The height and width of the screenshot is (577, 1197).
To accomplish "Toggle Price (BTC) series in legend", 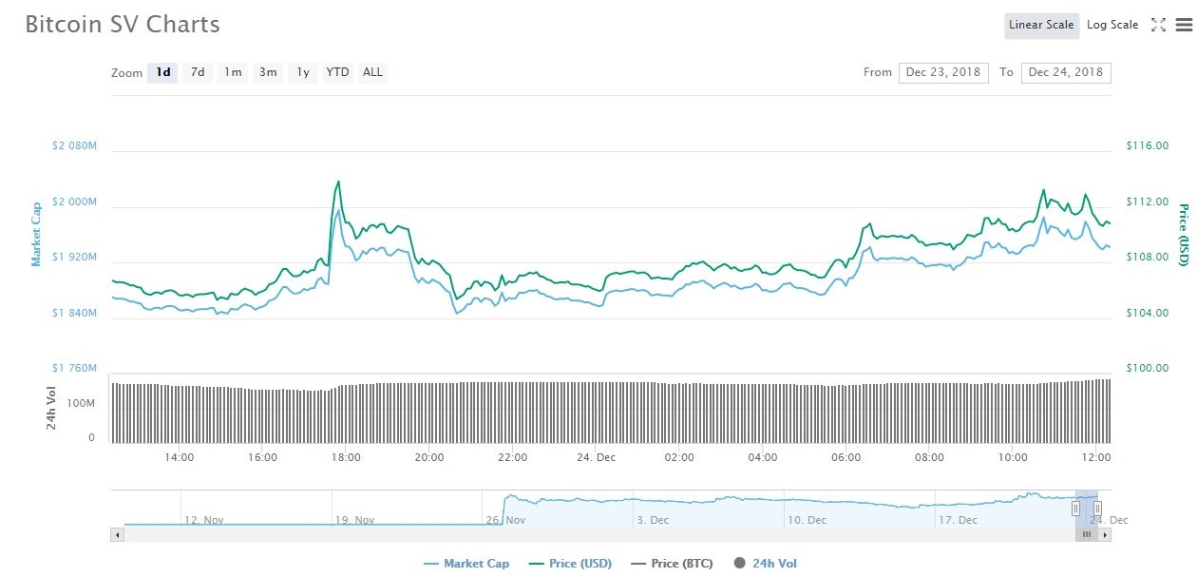I will (x=671, y=564).
